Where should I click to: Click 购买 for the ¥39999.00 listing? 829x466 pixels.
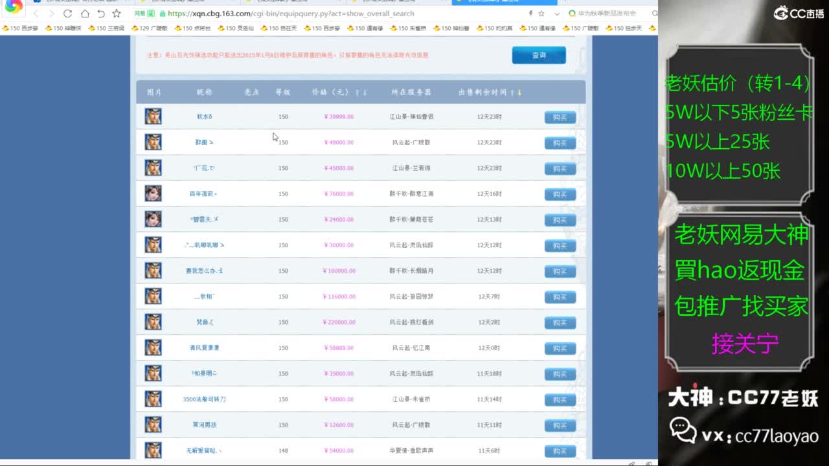(x=560, y=117)
